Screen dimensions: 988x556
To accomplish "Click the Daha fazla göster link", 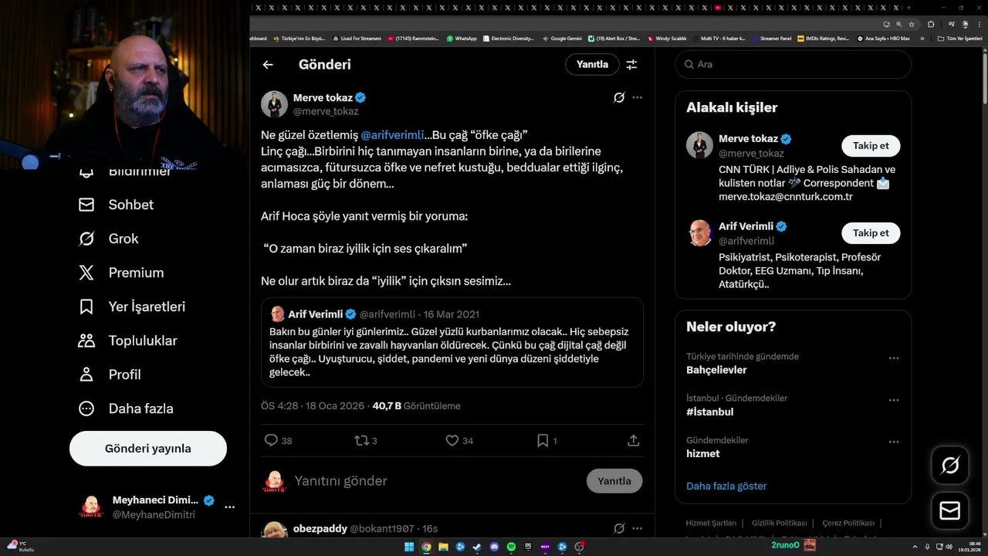I will 726,486.
